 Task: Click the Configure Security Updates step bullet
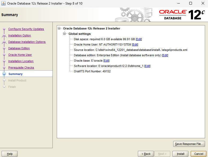coord(4,29)
